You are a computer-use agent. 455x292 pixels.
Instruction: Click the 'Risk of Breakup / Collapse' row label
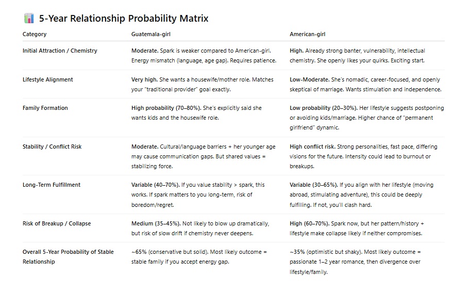click(57, 223)
